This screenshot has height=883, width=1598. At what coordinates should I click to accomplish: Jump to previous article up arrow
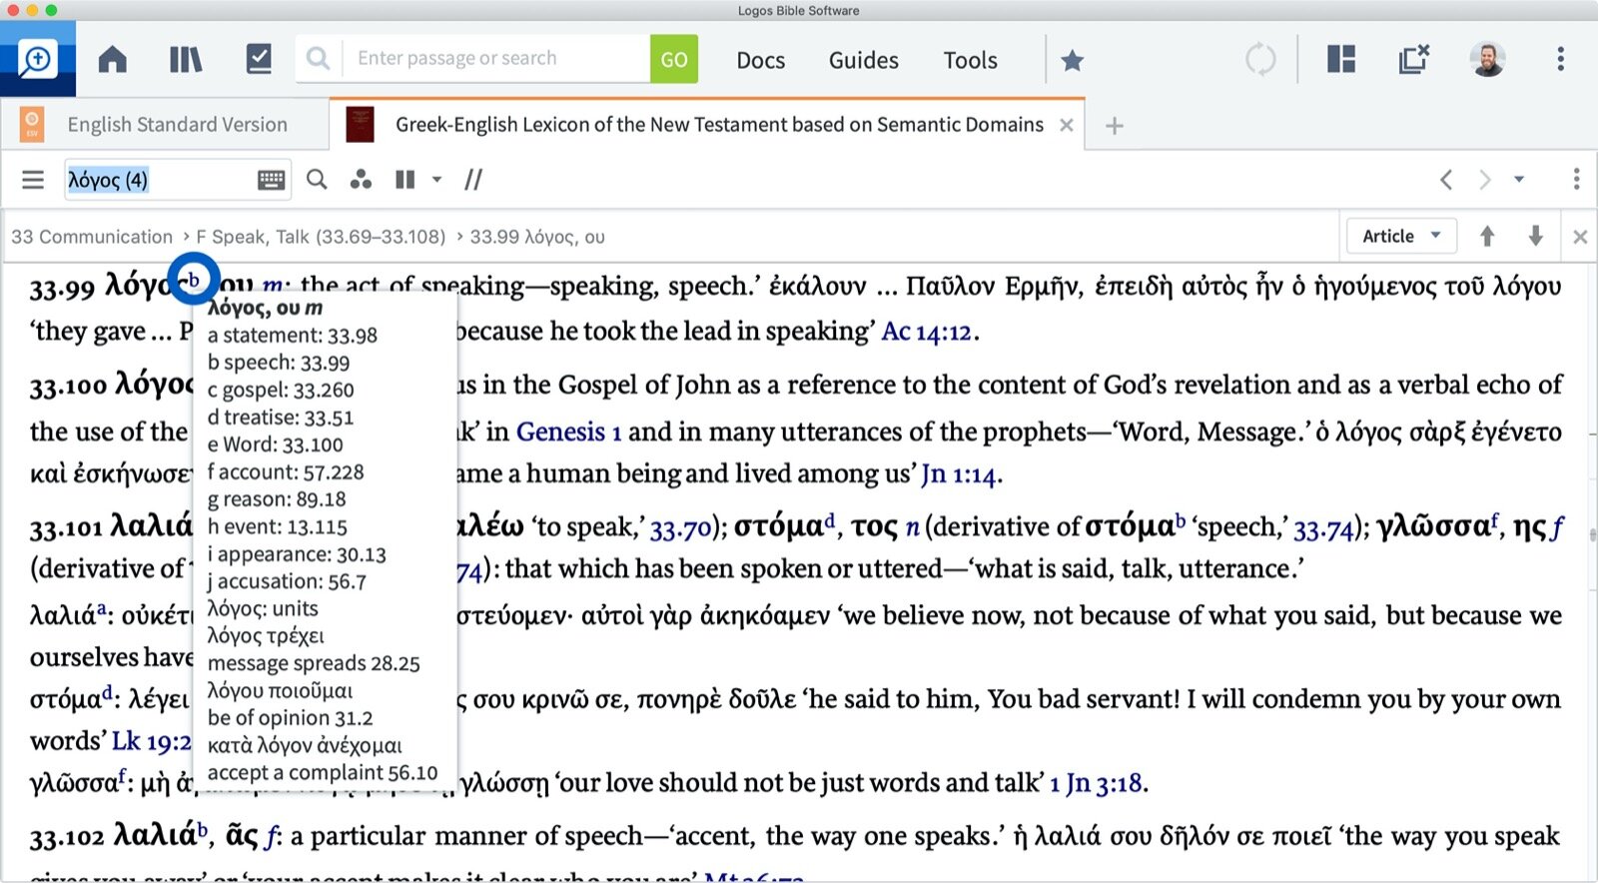[x=1487, y=237]
